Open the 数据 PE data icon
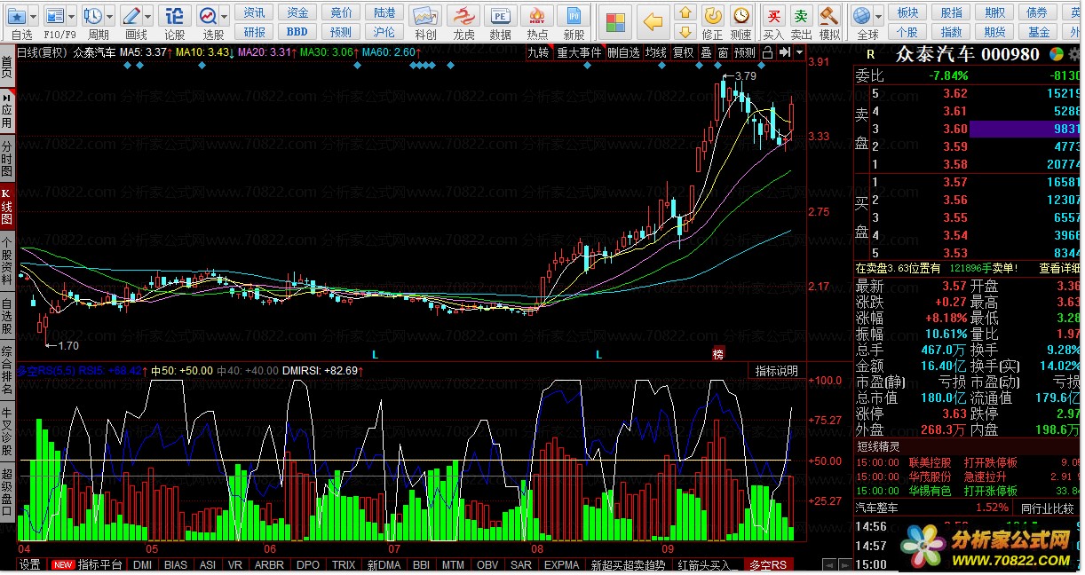This screenshot has height=575, width=1085. 501,16
